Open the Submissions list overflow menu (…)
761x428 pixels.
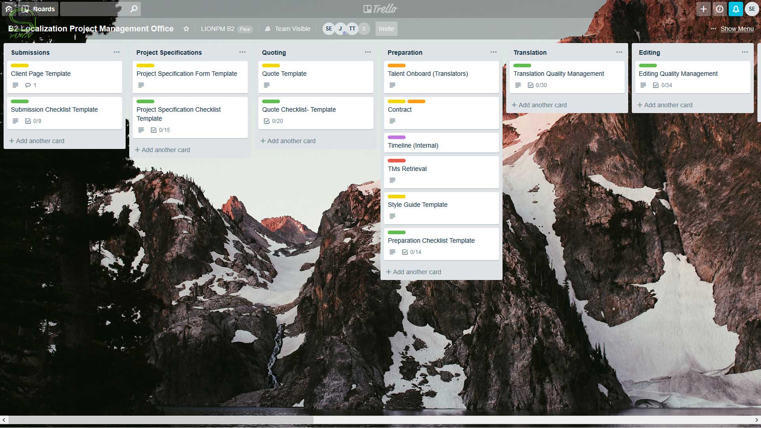pyautogui.click(x=117, y=52)
